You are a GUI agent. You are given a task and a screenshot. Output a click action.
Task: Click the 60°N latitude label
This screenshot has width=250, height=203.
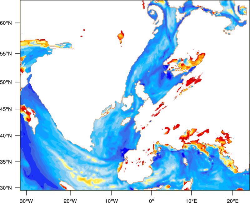click(6, 23)
